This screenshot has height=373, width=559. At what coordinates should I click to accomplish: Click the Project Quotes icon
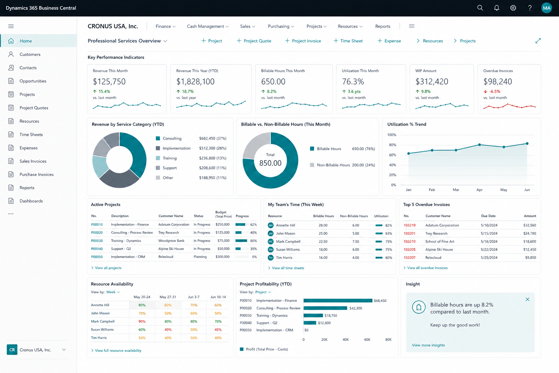point(11,108)
